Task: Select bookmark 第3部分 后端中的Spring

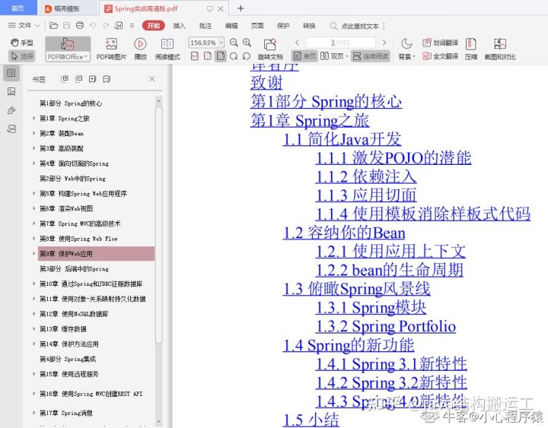Action: click(x=74, y=269)
